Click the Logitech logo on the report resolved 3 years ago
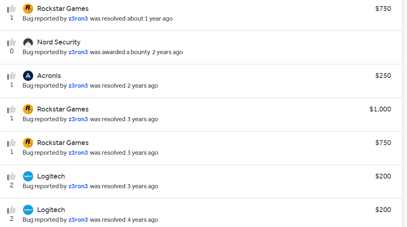This screenshot has width=407, height=227. pos(28,177)
